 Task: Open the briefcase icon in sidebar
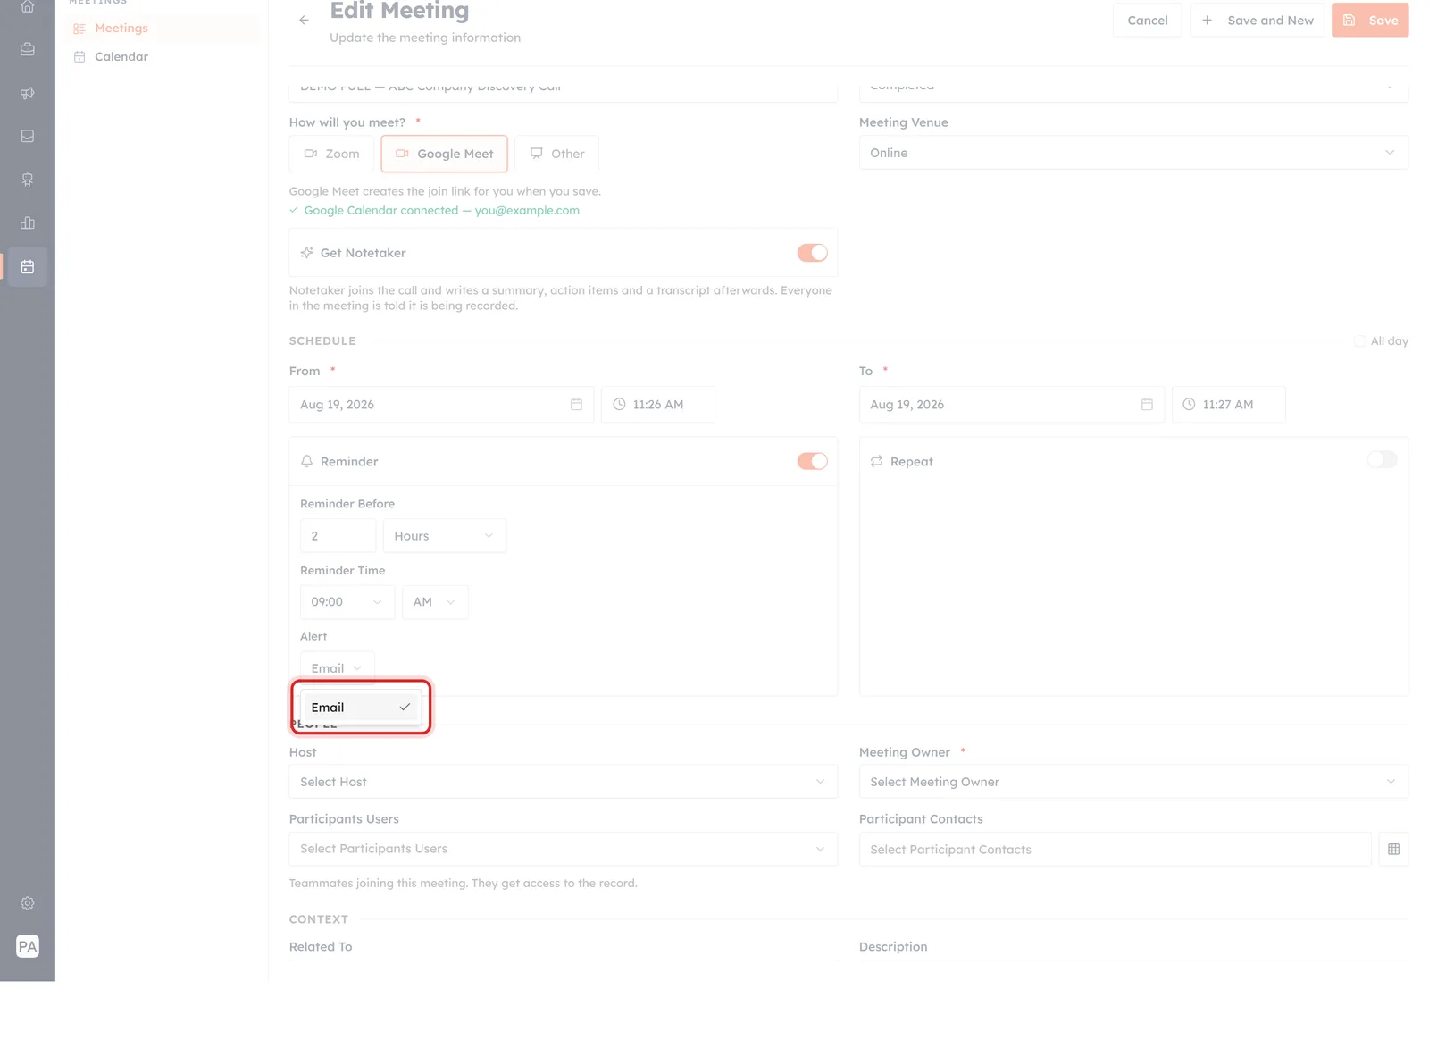[x=28, y=50]
